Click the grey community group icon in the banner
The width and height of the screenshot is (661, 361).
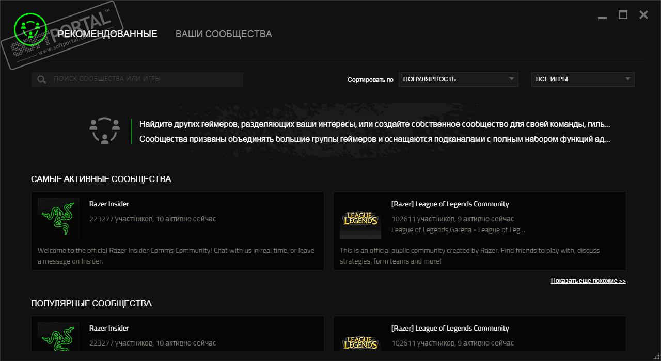pyautogui.click(x=105, y=130)
